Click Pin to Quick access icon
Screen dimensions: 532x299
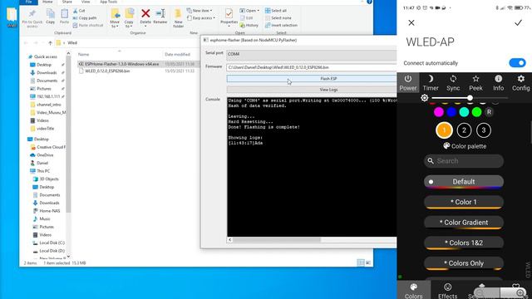pos(32,18)
